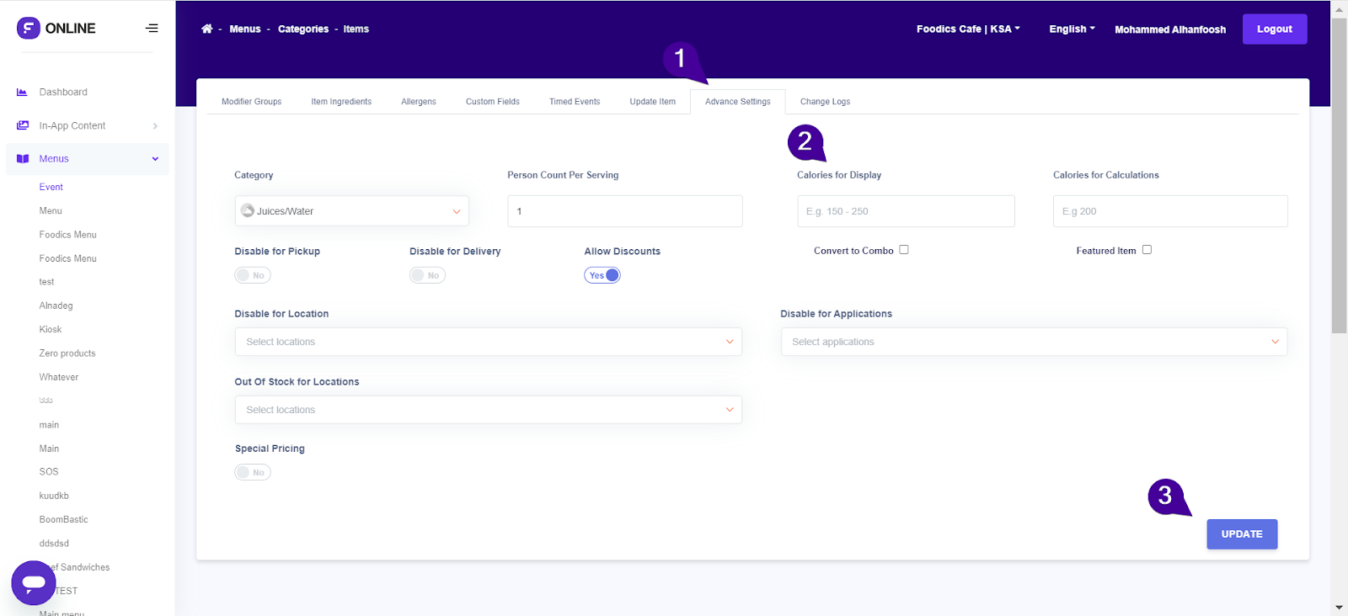
Task: Open the chat support bubble
Action: [x=34, y=582]
